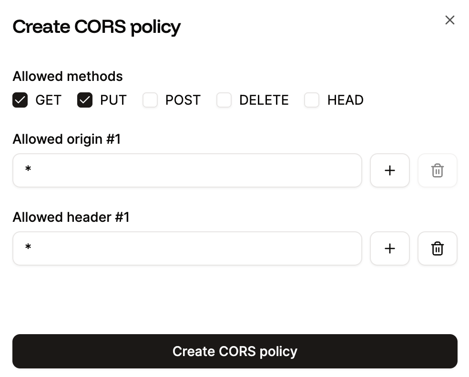Delete the first allowed header via trash icon

point(437,248)
